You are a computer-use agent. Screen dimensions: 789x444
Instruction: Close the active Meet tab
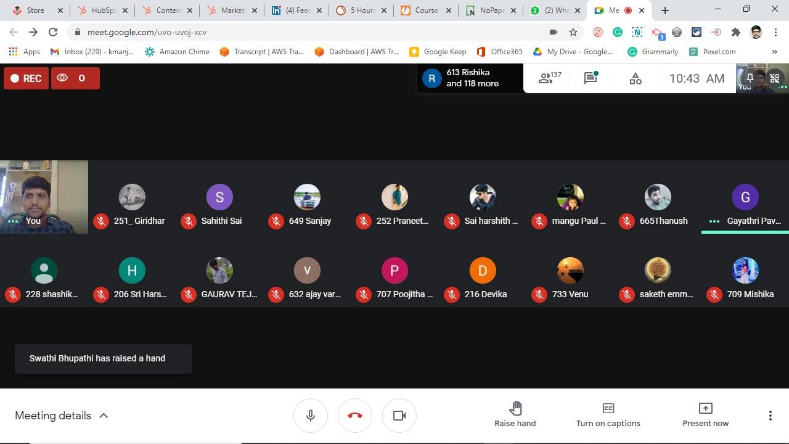point(642,10)
